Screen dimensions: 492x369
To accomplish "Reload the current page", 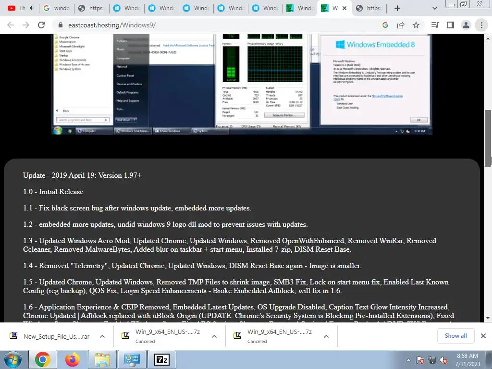I will pyautogui.click(x=41, y=25).
